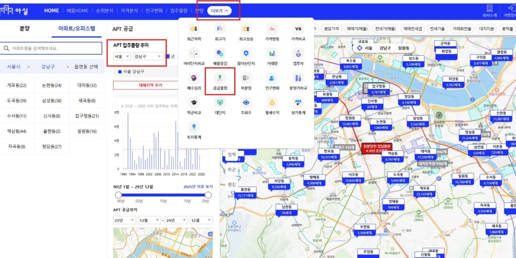
Task: Open the 공급물량 supply volume icon
Action: coord(220,78)
